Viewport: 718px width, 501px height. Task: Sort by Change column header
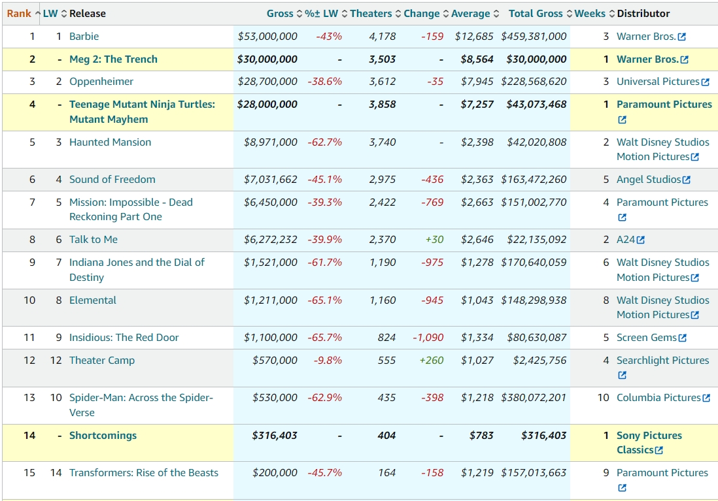pos(426,14)
